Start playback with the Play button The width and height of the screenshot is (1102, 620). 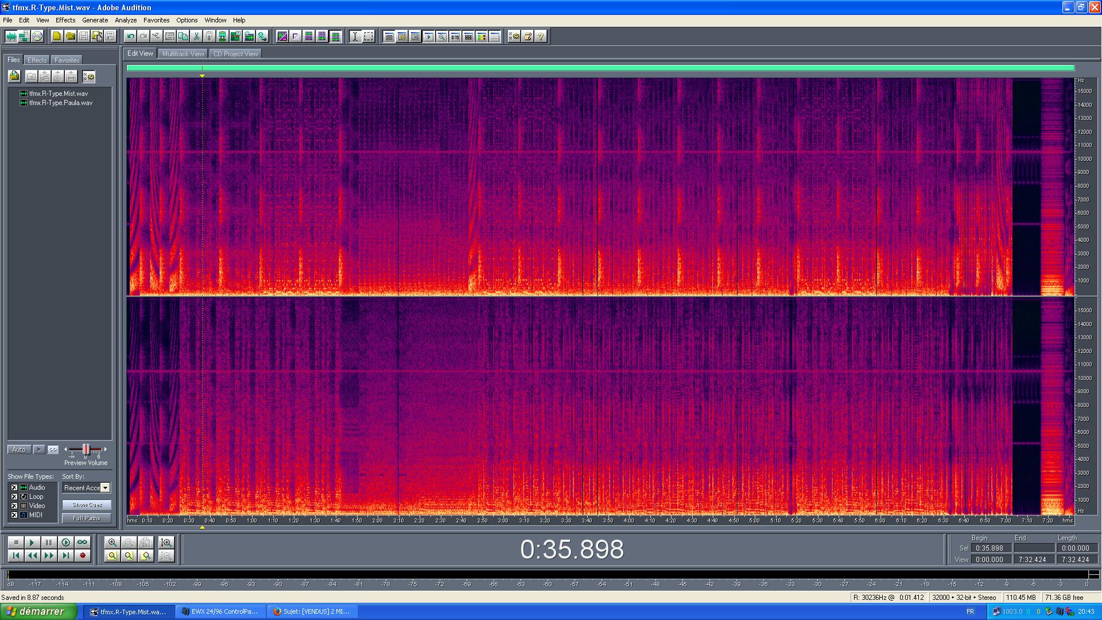tap(32, 542)
